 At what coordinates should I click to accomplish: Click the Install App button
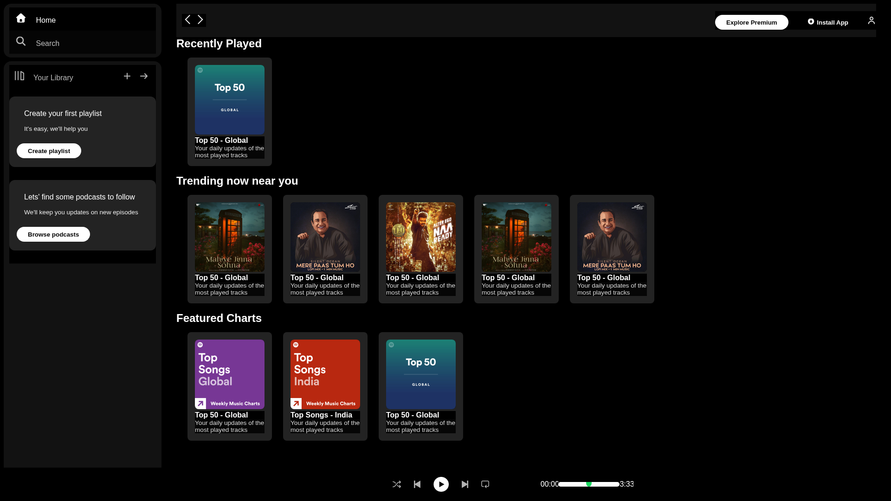pos(828,22)
